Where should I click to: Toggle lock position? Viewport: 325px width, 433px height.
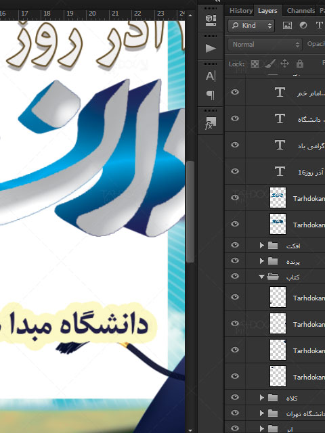coord(284,64)
